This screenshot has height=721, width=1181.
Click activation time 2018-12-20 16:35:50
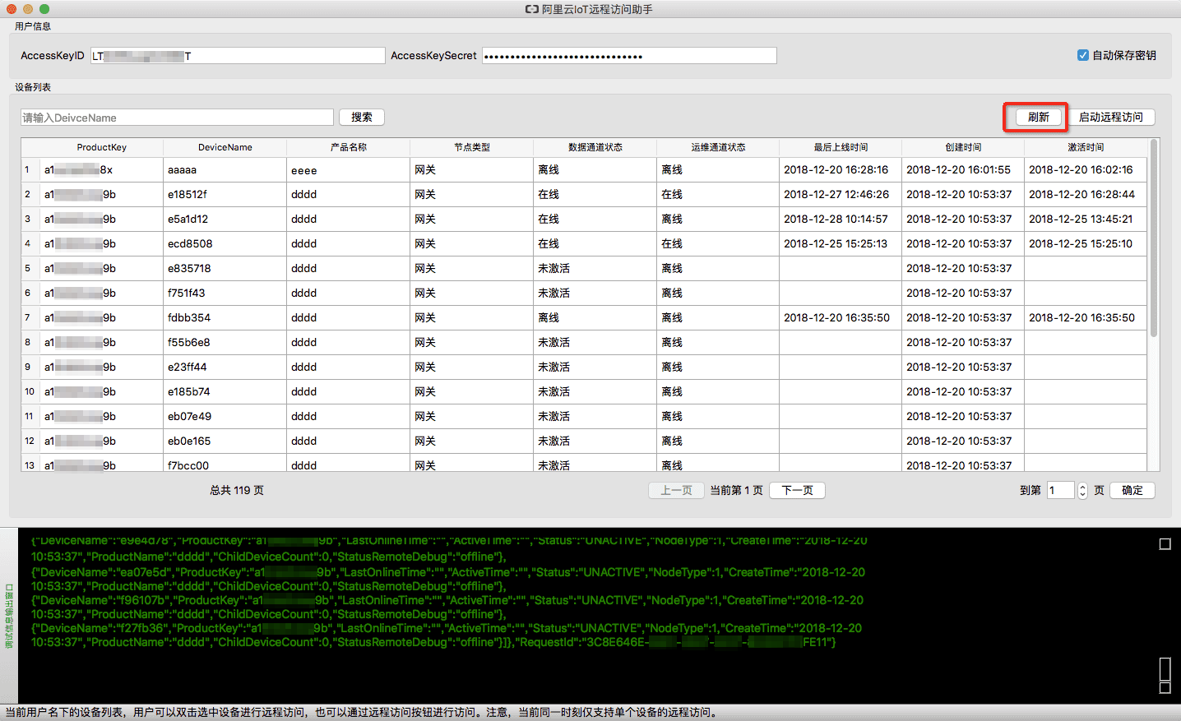click(x=1086, y=317)
